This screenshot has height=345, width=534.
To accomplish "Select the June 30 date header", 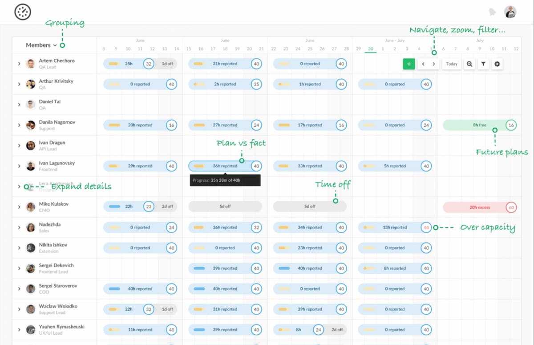I will point(371,49).
